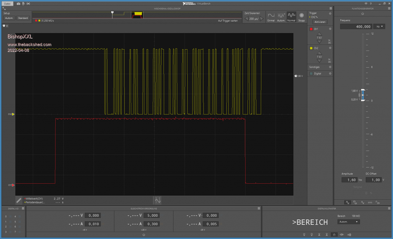Open the multimeter Bereich Autom. dropdown
Image resolution: width=393 pixels, height=239 pixels.
tap(348, 222)
